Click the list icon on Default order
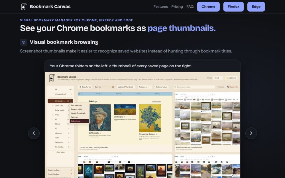This screenshot has height=178, width=285. (x=80, y=87)
